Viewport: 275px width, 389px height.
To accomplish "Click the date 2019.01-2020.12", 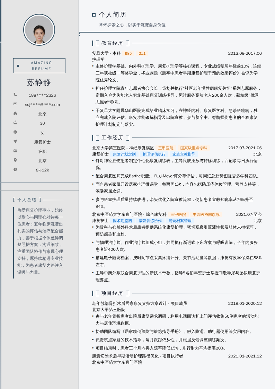I will pyautogui.click(x=245, y=303).
